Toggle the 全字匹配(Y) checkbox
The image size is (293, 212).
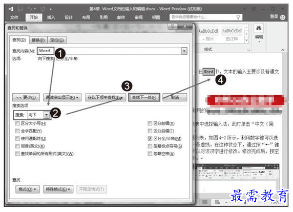tap(17, 131)
